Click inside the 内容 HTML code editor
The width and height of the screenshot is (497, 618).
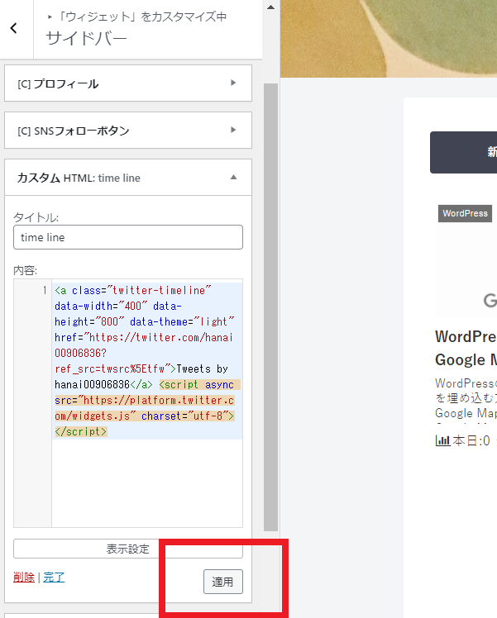coord(146,403)
